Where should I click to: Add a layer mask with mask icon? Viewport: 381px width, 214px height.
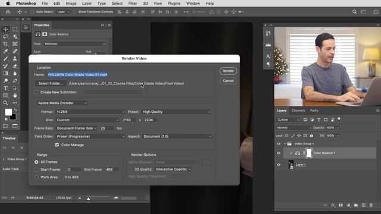coord(341,205)
